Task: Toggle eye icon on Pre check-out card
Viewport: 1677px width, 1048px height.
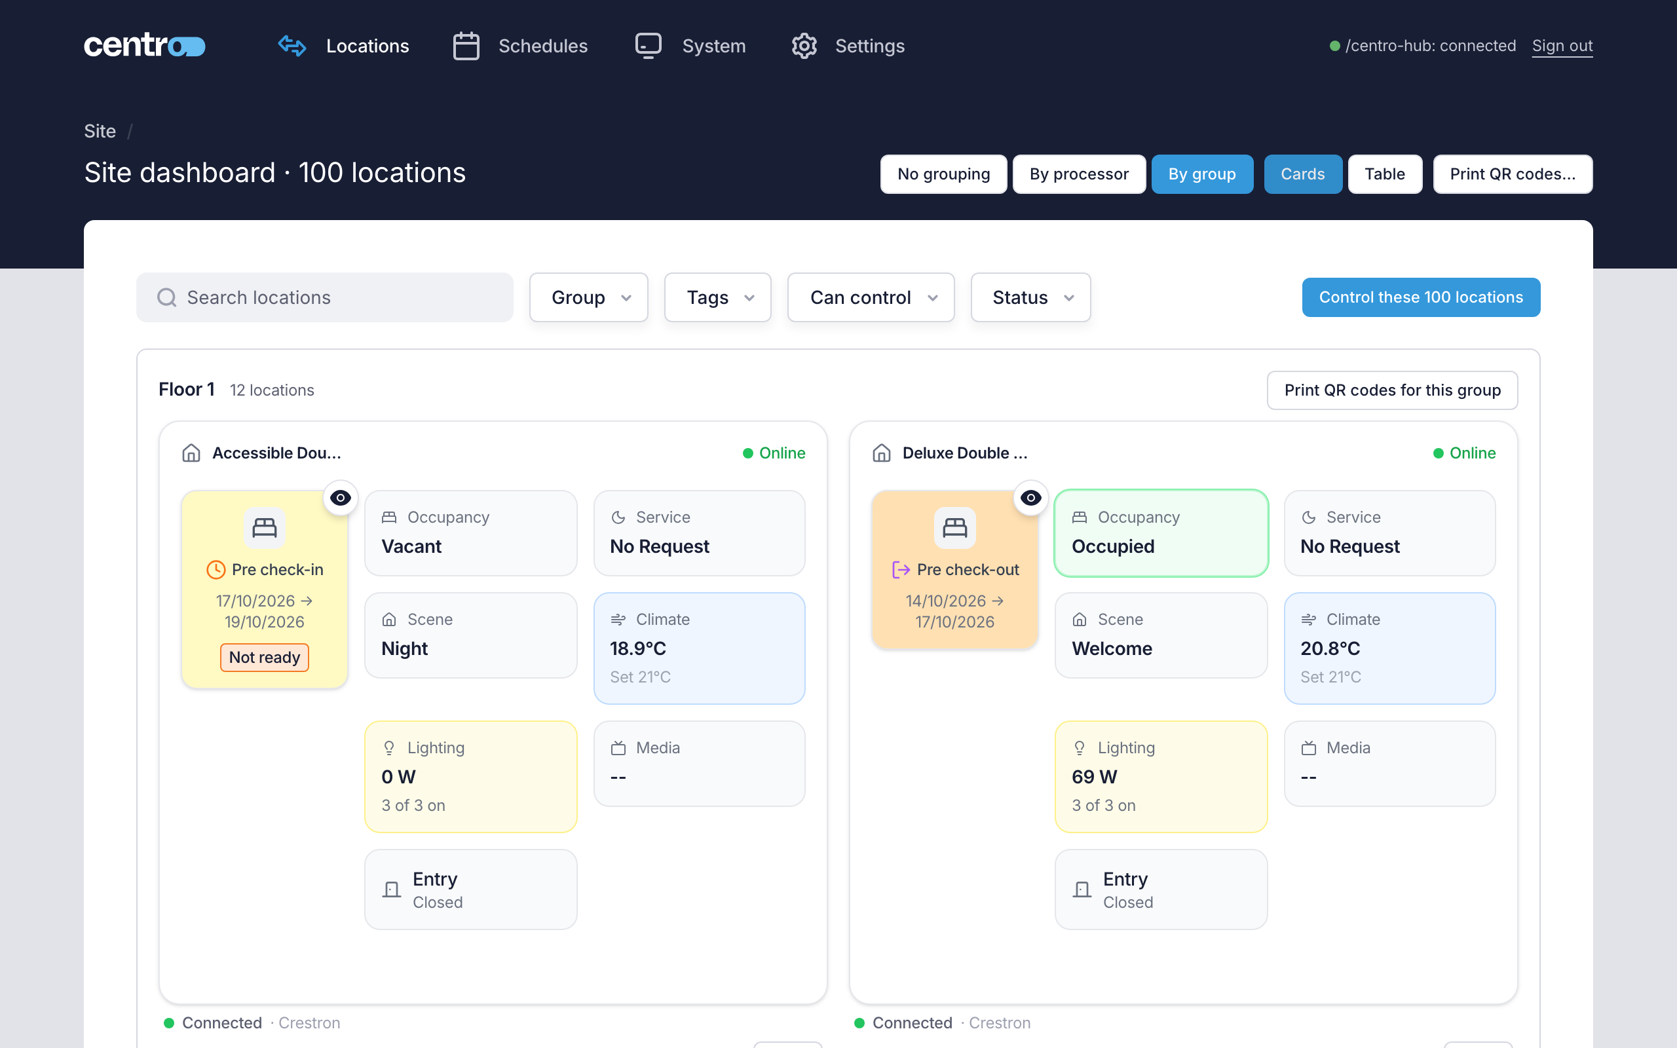Action: point(1030,498)
